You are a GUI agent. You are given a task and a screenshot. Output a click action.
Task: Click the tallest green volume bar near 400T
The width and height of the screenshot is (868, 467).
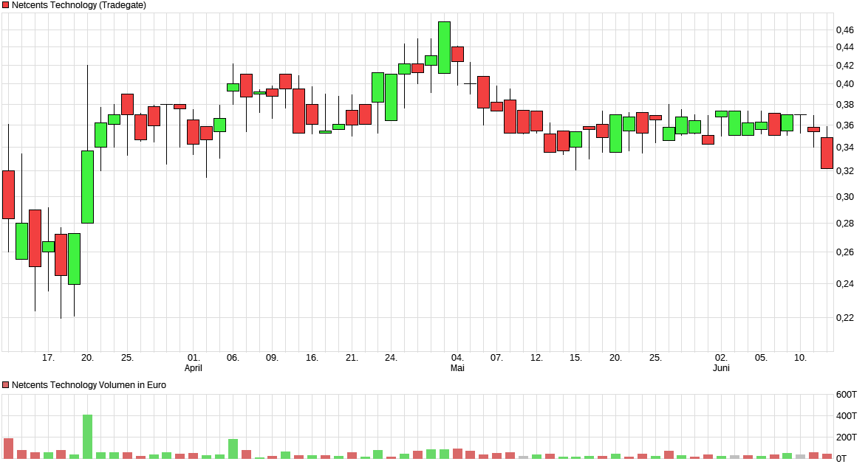(87, 437)
